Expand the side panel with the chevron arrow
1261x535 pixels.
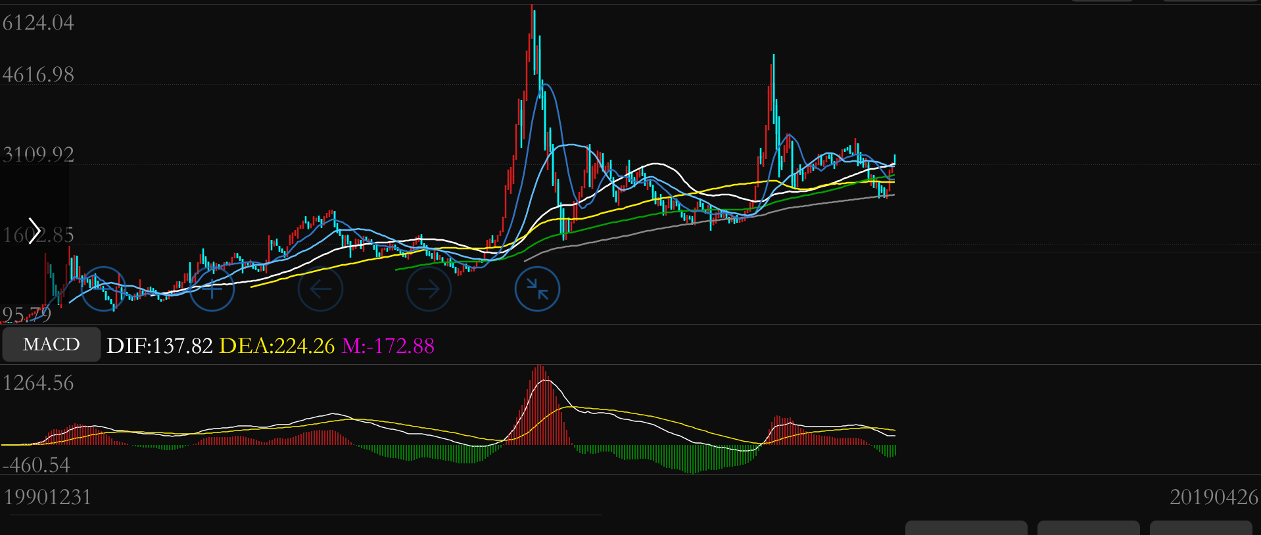coord(34,231)
